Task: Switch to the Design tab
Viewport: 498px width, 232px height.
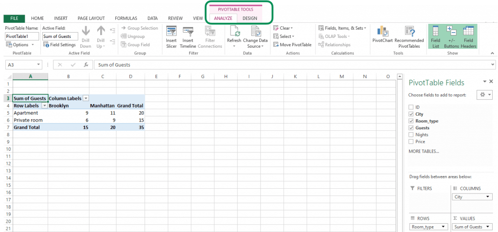Action: (250, 18)
